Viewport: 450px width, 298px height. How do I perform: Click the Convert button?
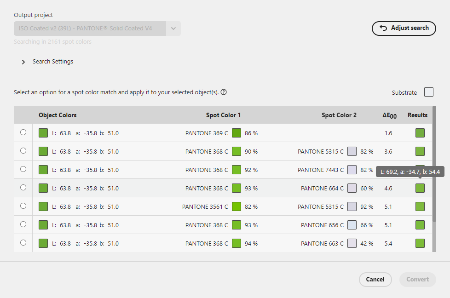tap(418, 279)
